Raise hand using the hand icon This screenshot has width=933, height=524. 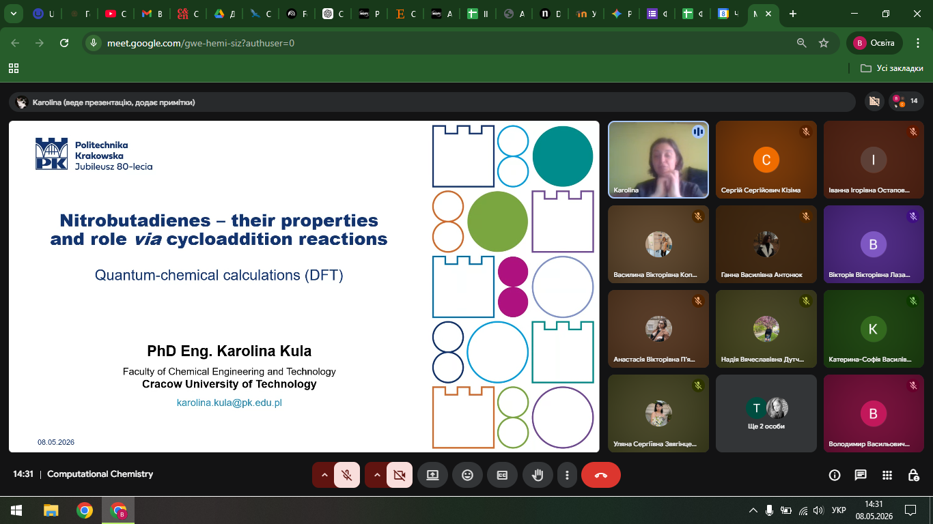[x=538, y=475]
